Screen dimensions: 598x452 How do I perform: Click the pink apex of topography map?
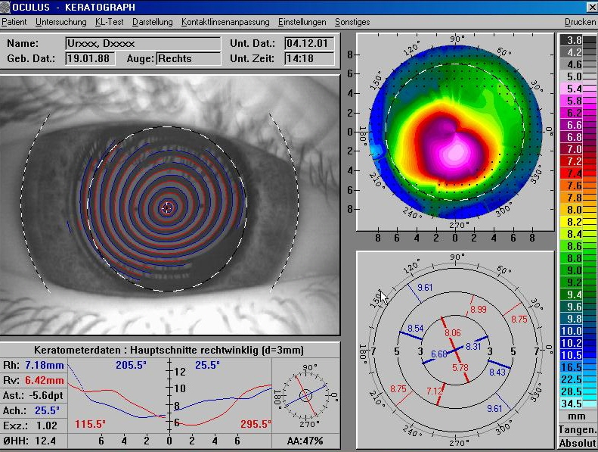coord(457,153)
